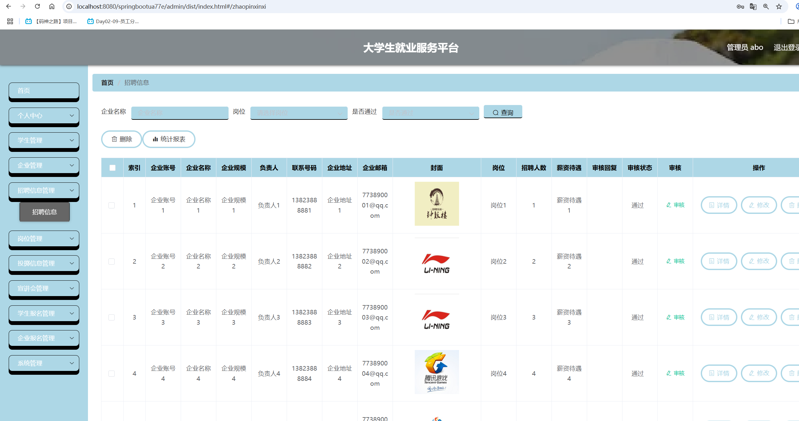Image resolution: width=799 pixels, height=421 pixels.
Task: Expand the 投递信息管理 menu
Action: pyautogui.click(x=44, y=263)
